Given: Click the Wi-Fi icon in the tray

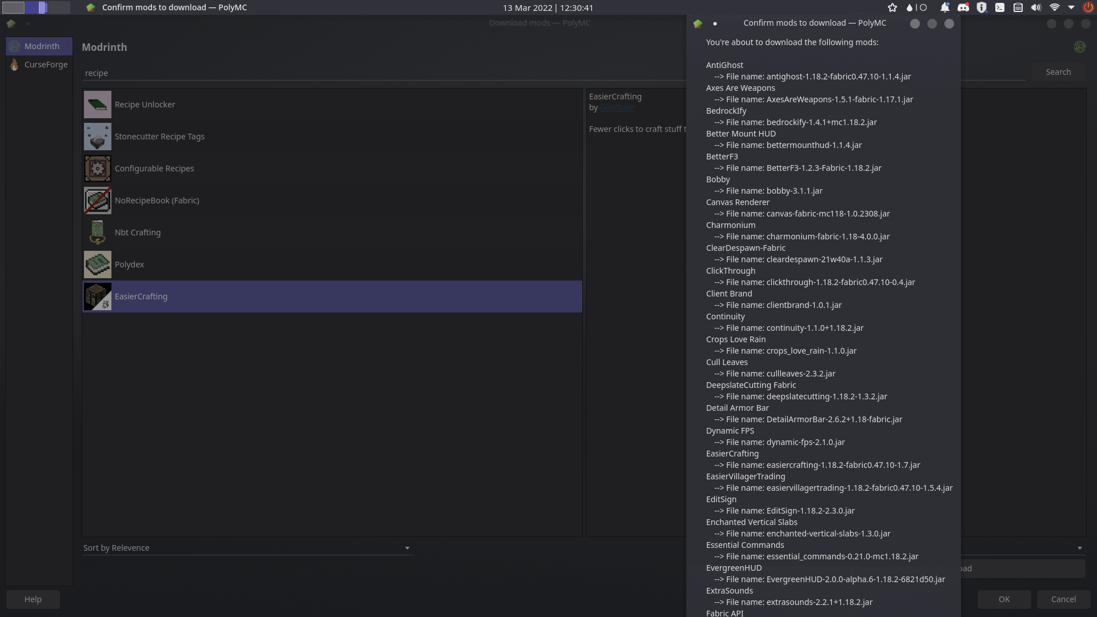Looking at the screenshot, I should [x=1055, y=7].
